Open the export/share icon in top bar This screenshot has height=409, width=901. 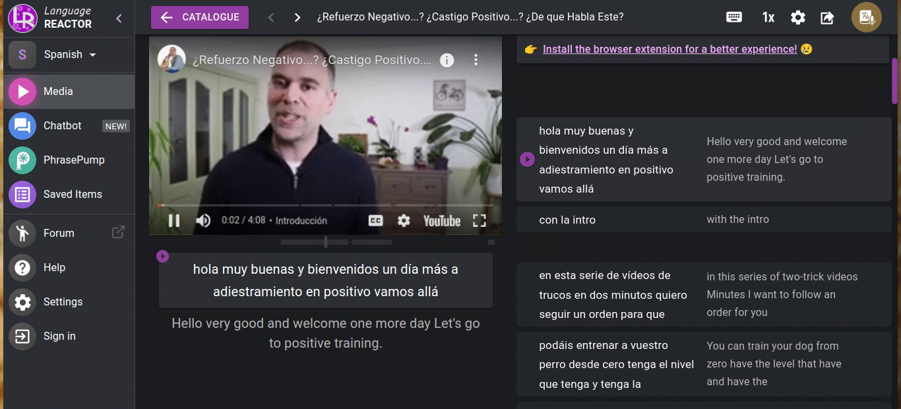pyautogui.click(x=827, y=18)
